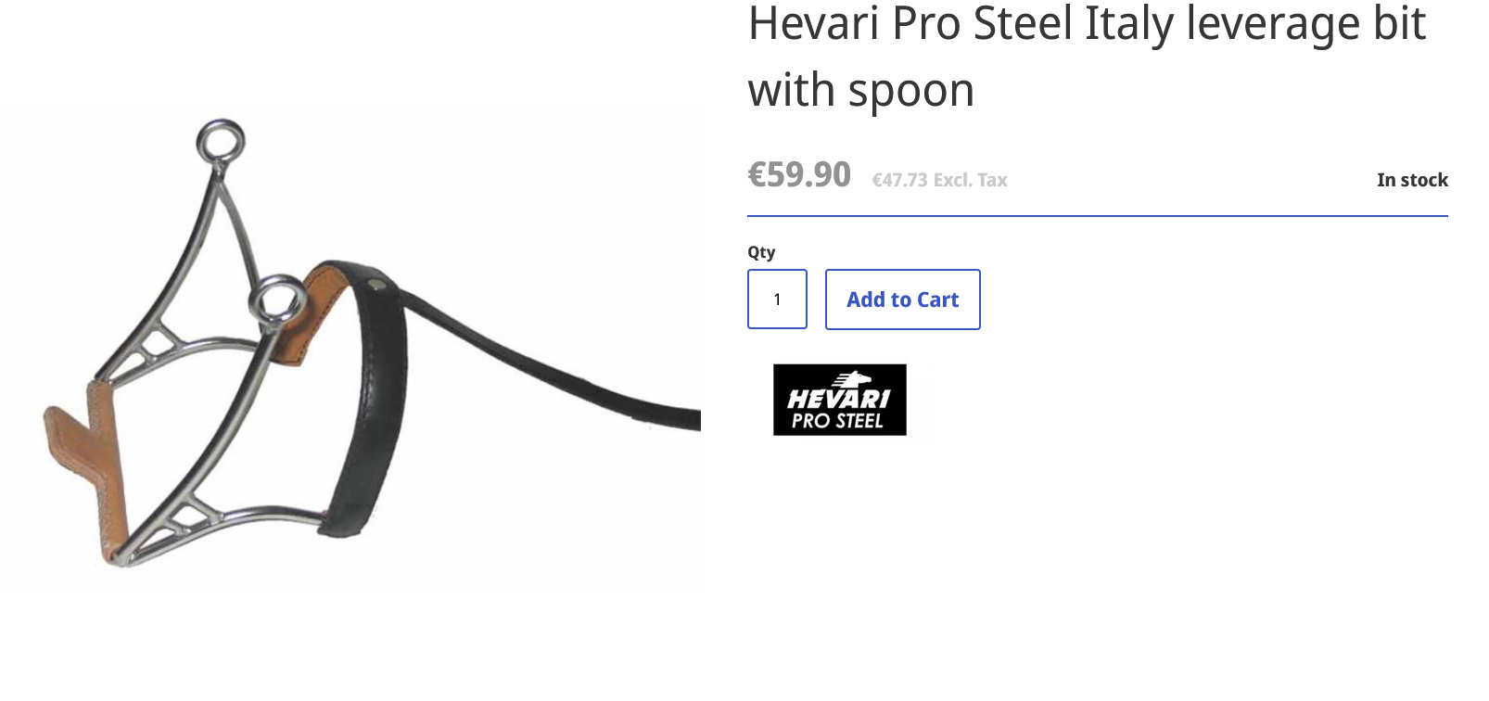Click the €59.90 price
Screen dimensions: 1489x701
pyautogui.click(x=799, y=174)
